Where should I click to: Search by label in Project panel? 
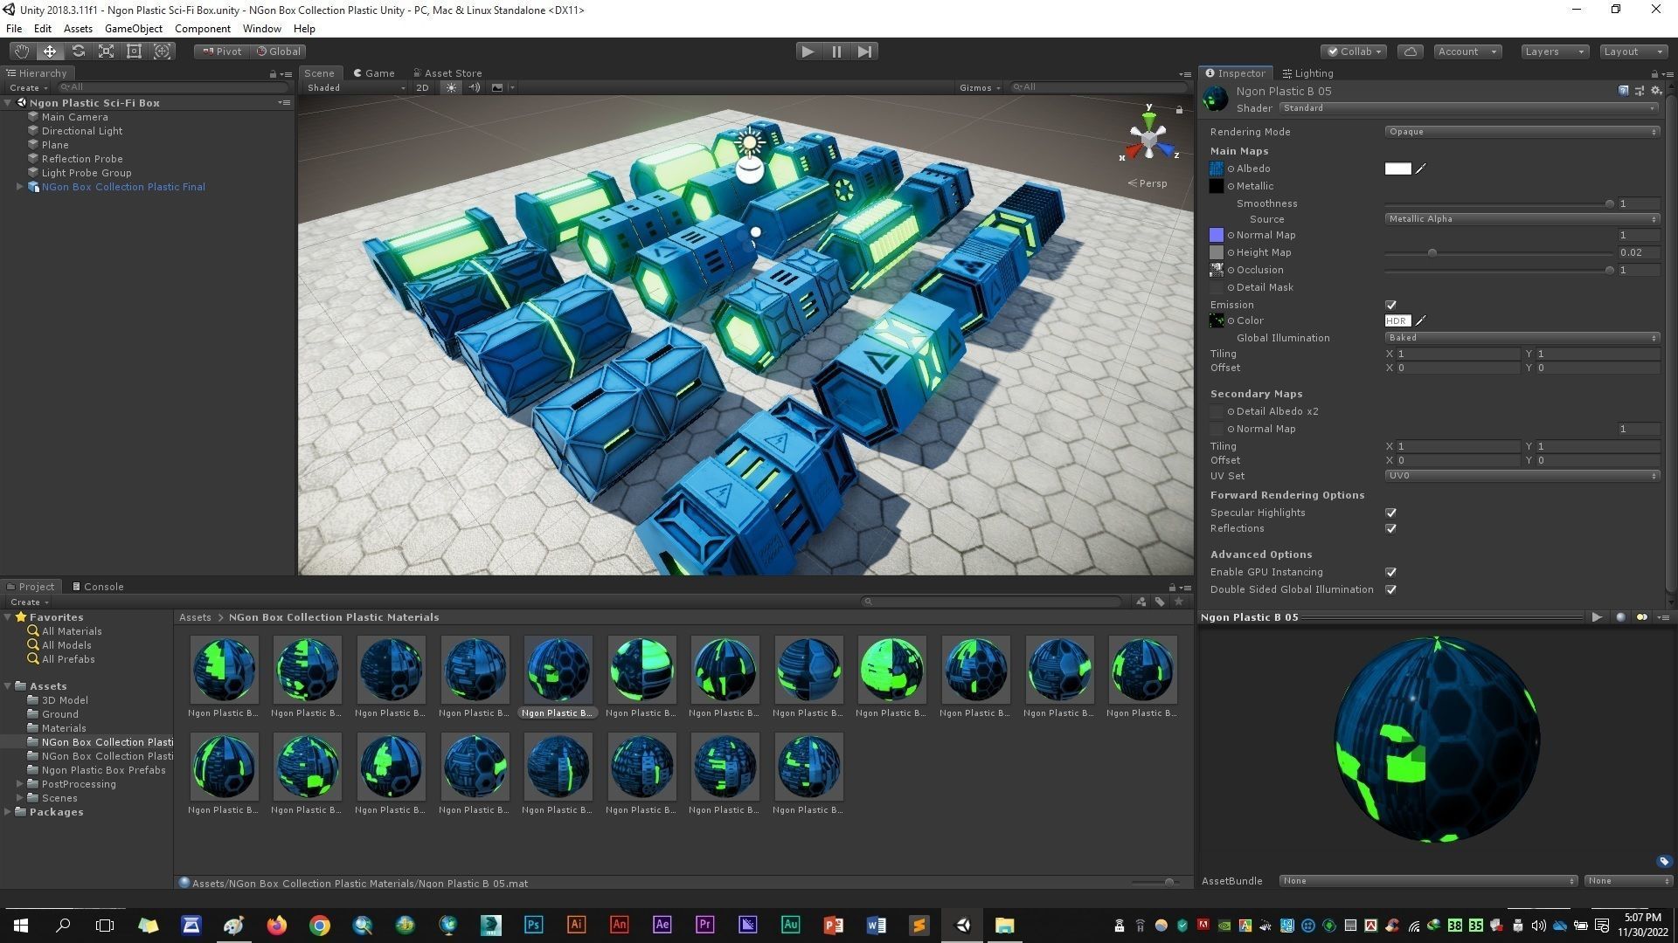pos(1160,602)
